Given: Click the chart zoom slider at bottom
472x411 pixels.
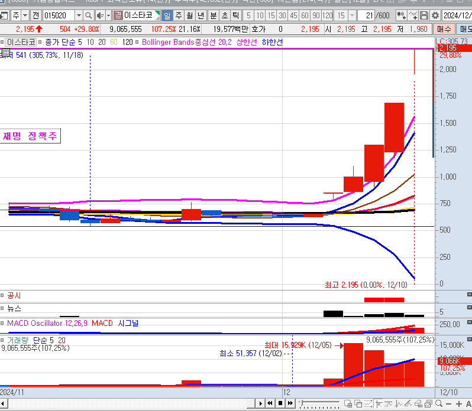Looking at the screenshot, I should coord(319,403).
